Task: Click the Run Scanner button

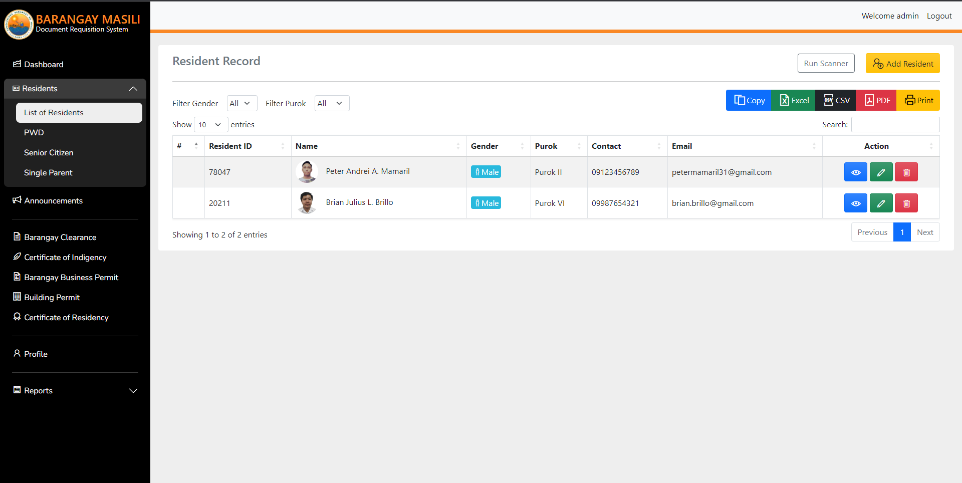Action: coord(826,64)
